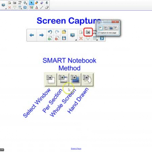Viewport: 152px width, 152px height.
Task: Click the add-ons icon with small arrow
Action: coord(25,3)
